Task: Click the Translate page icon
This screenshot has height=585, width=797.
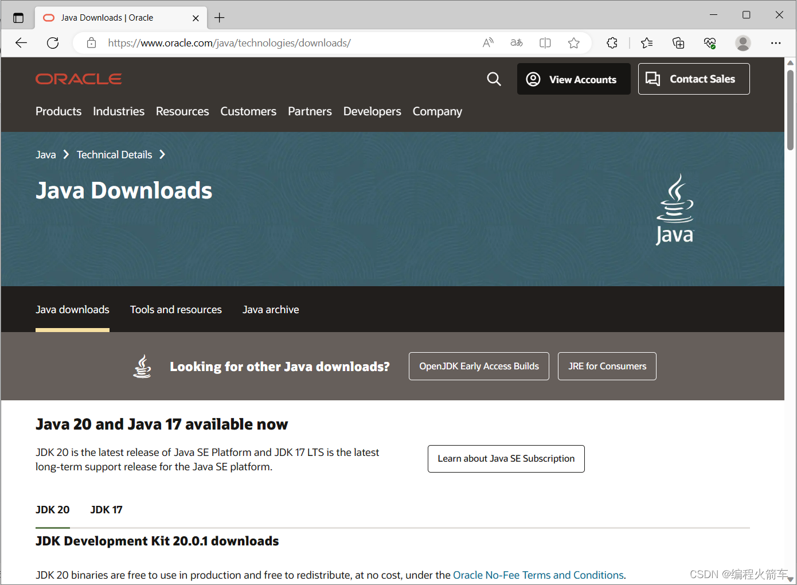Action: tap(517, 43)
